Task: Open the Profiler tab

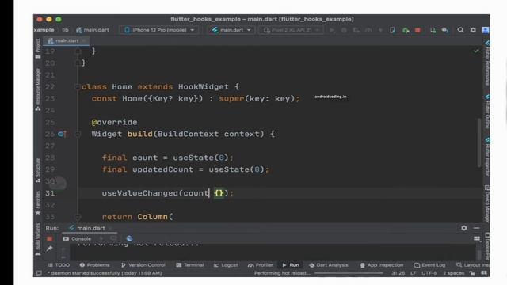Action: click(x=261, y=265)
